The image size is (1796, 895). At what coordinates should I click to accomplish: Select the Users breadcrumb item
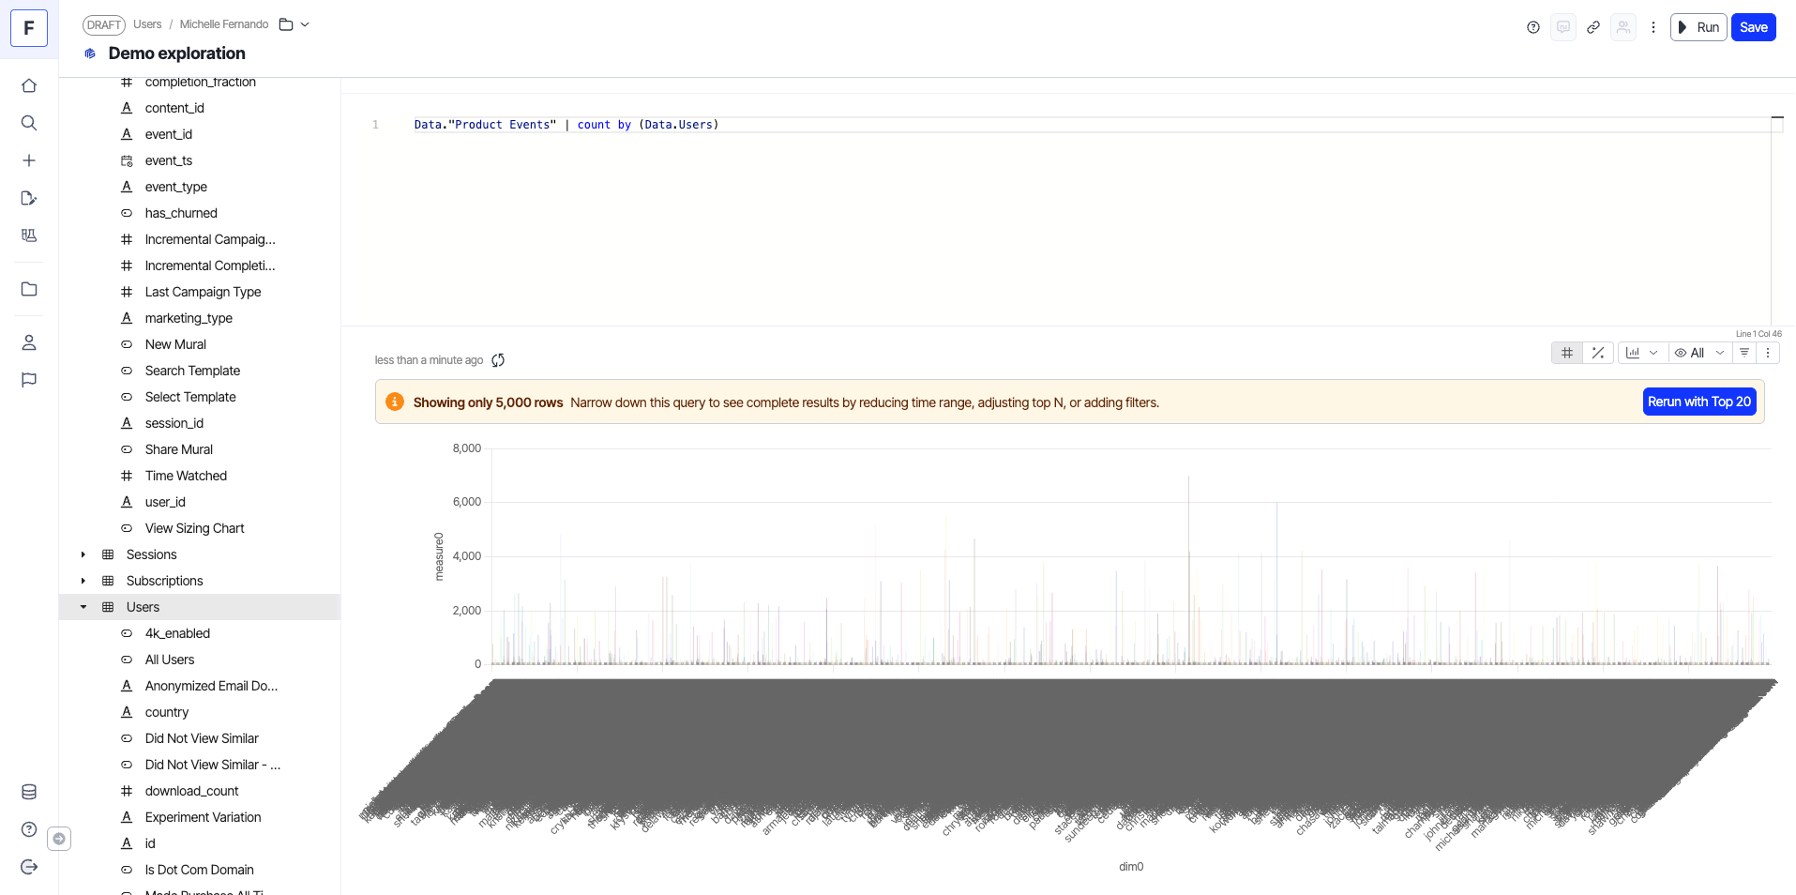(x=147, y=24)
